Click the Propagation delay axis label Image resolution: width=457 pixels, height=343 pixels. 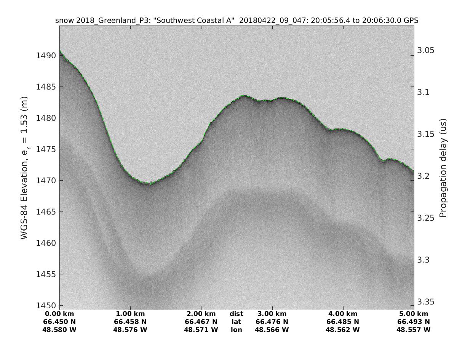click(x=443, y=168)
